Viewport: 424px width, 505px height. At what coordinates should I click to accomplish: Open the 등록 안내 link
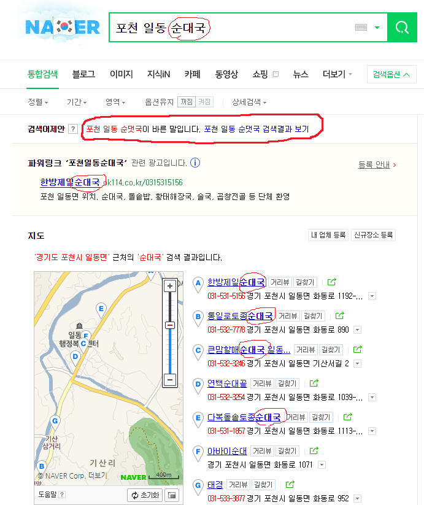click(377, 165)
